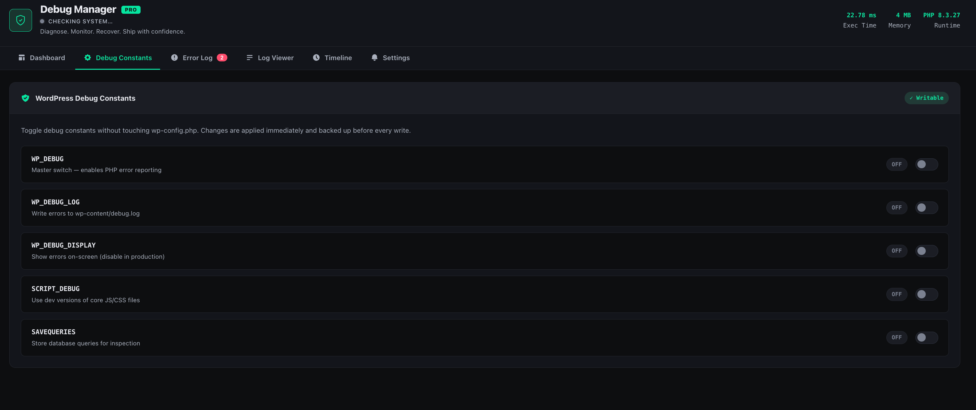Screen dimensions: 976x410
Task: Click the OFF label for SCRIPT_DEBUG
Action: 897,294
